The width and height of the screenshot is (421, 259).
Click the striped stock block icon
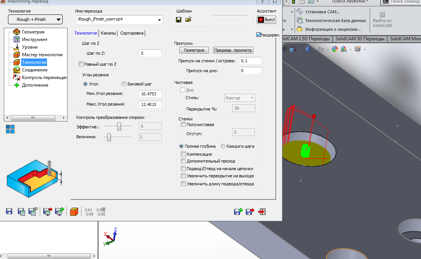(74, 212)
